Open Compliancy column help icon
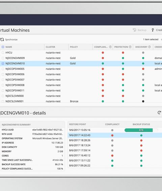Screen dimensions: 162x191 coord(110,47)
